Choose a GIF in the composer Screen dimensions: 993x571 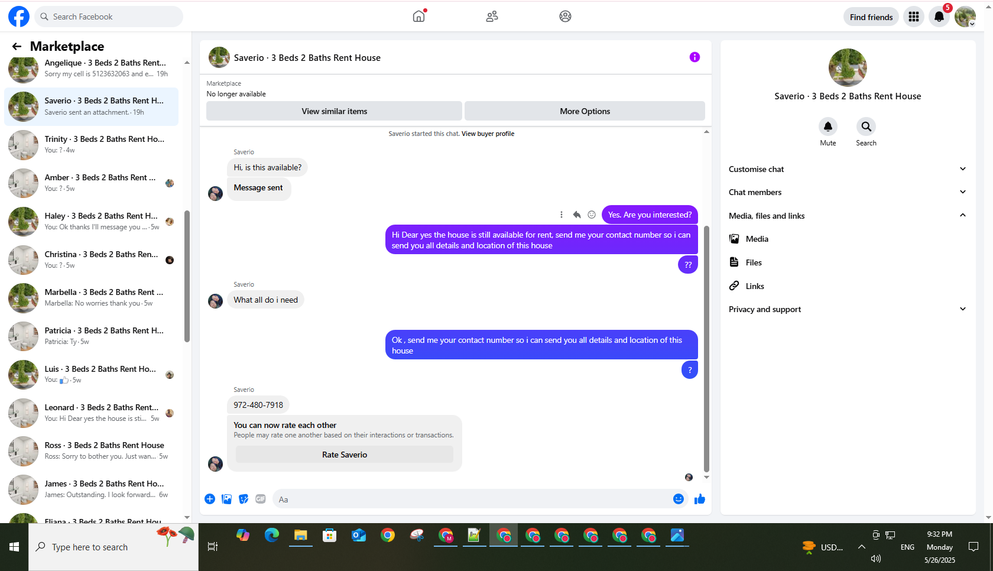click(x=261, y=499)
